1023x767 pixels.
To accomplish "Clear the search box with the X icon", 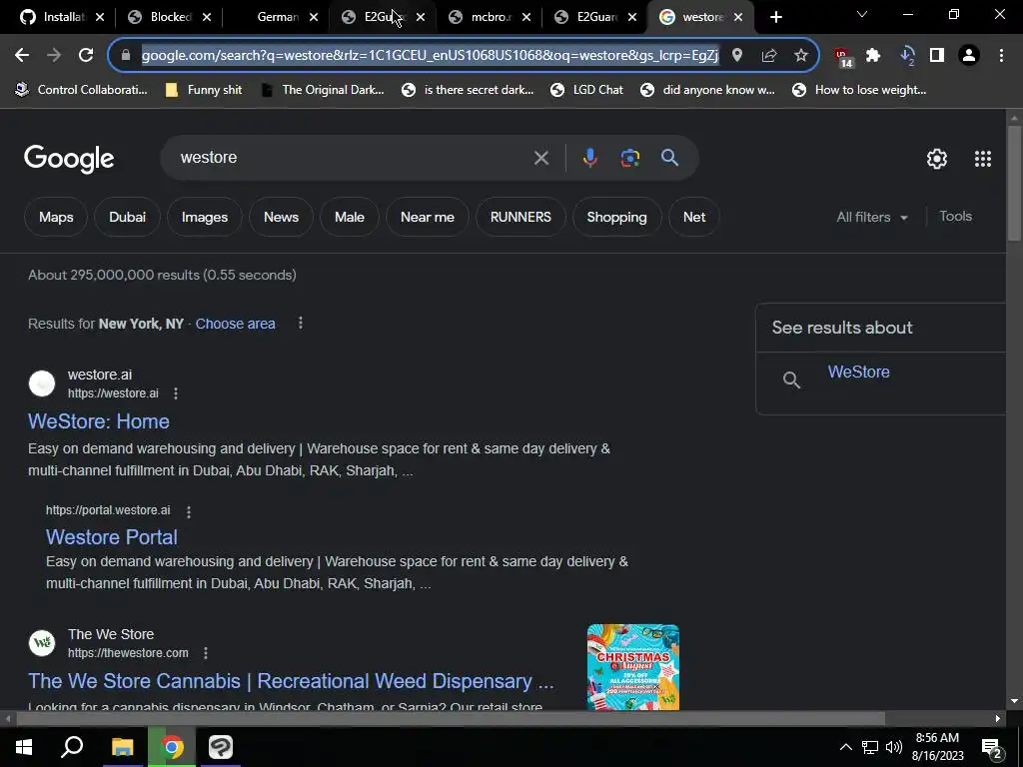I will [x=541, y=158].
